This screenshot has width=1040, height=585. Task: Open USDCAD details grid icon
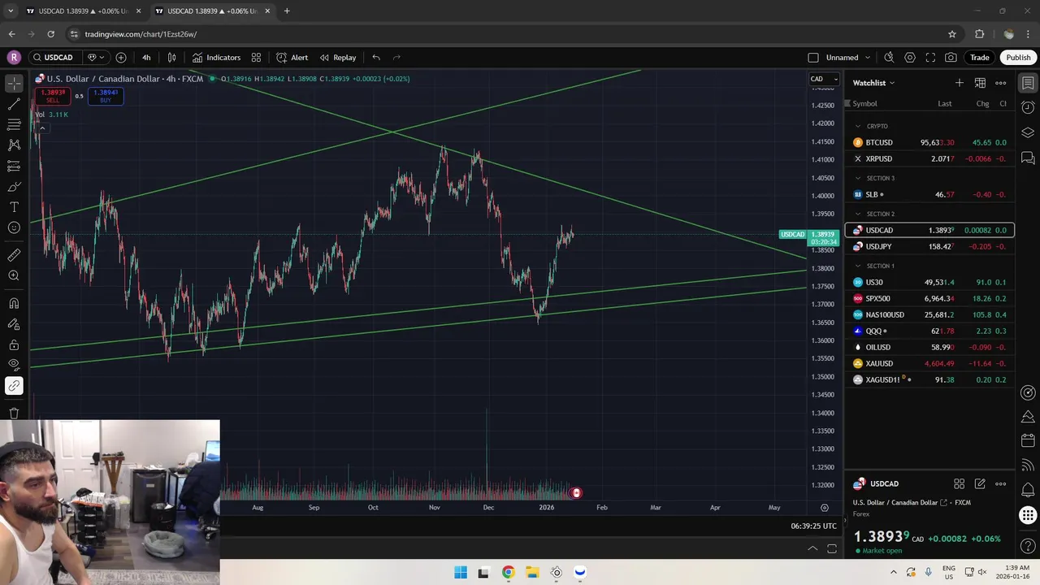click(959, 483)
